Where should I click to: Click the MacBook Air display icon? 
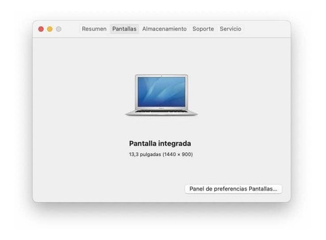coord(162,95)
